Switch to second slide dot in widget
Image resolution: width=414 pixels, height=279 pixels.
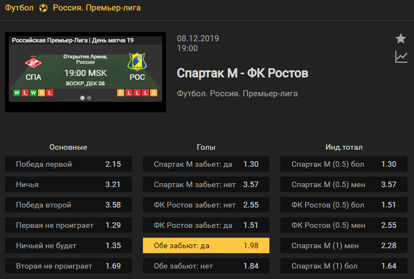(89, 98)
